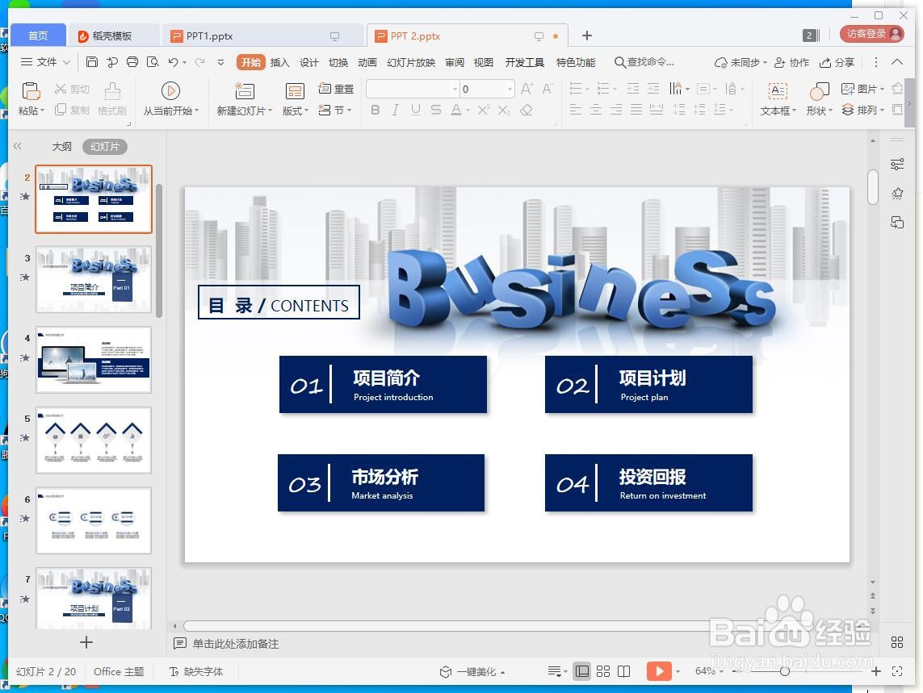
Task: Open the Text Box (文本框) dropdown
Action: [778, 111]
